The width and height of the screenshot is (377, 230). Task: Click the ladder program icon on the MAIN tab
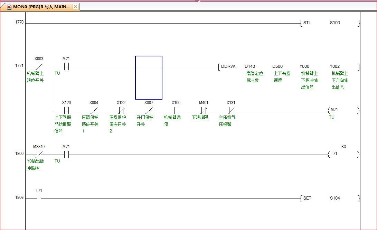point(9,7)
